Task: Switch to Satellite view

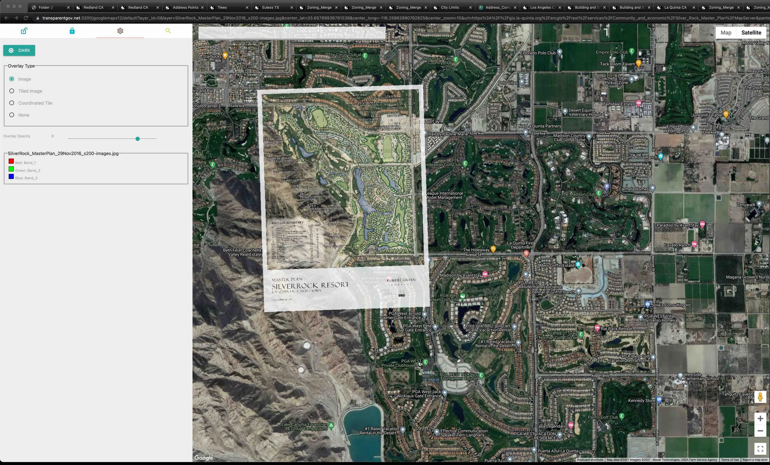Action: point(751,33)
